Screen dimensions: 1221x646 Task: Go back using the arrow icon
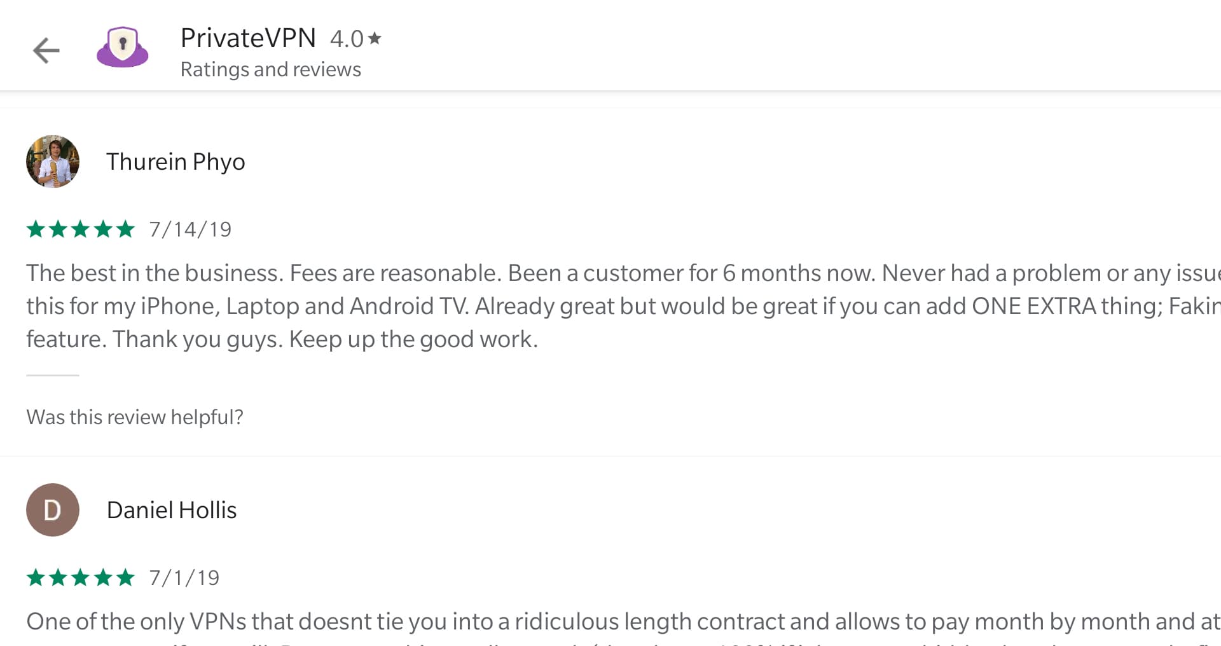click(x=46, y=51)
